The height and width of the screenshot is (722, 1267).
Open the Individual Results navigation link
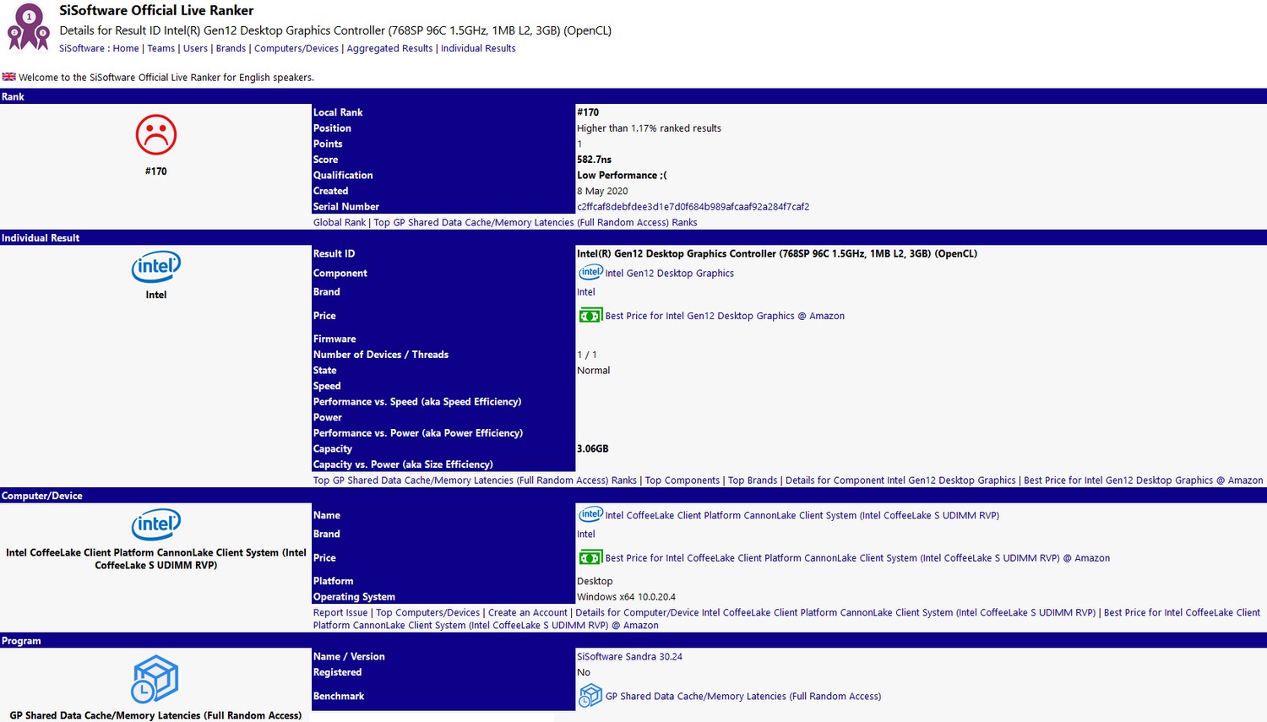tap(478, 48)
